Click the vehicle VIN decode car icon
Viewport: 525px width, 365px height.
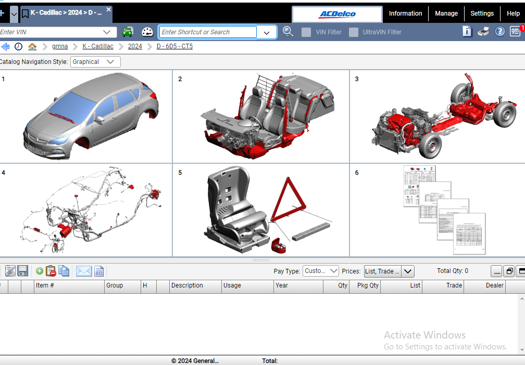[128, 32]
